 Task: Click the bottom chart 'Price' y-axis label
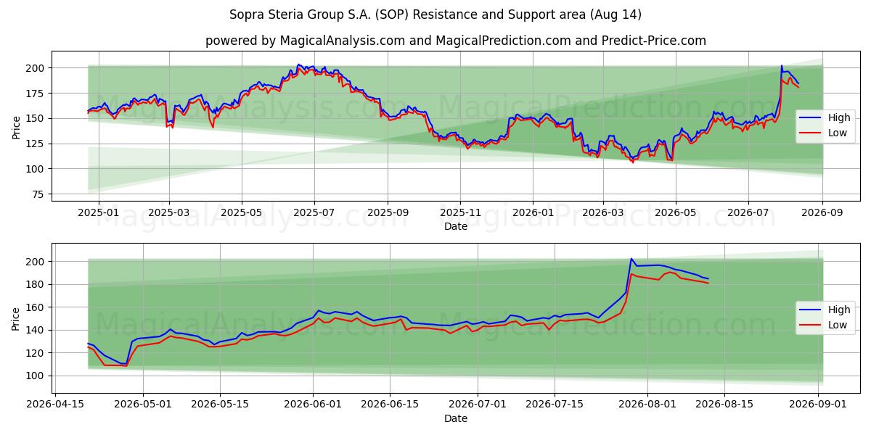click(x=17, y=318)
